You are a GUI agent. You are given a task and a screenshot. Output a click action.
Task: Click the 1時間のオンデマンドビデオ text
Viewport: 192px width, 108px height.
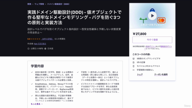pos(148,59)
